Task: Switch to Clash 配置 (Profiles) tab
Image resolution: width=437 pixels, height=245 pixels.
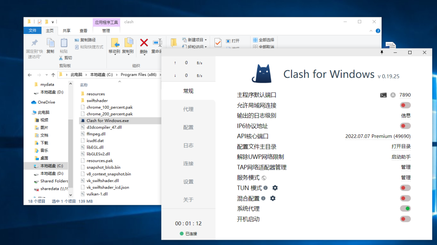Action: coord(189,128)
